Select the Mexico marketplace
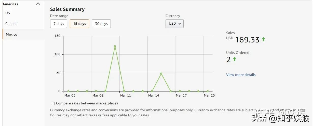Screen dimensions: 313x126 pos(11,34)
